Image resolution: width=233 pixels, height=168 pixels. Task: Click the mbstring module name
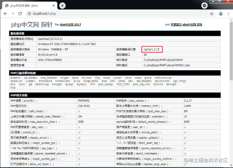[x=42, y=84]
